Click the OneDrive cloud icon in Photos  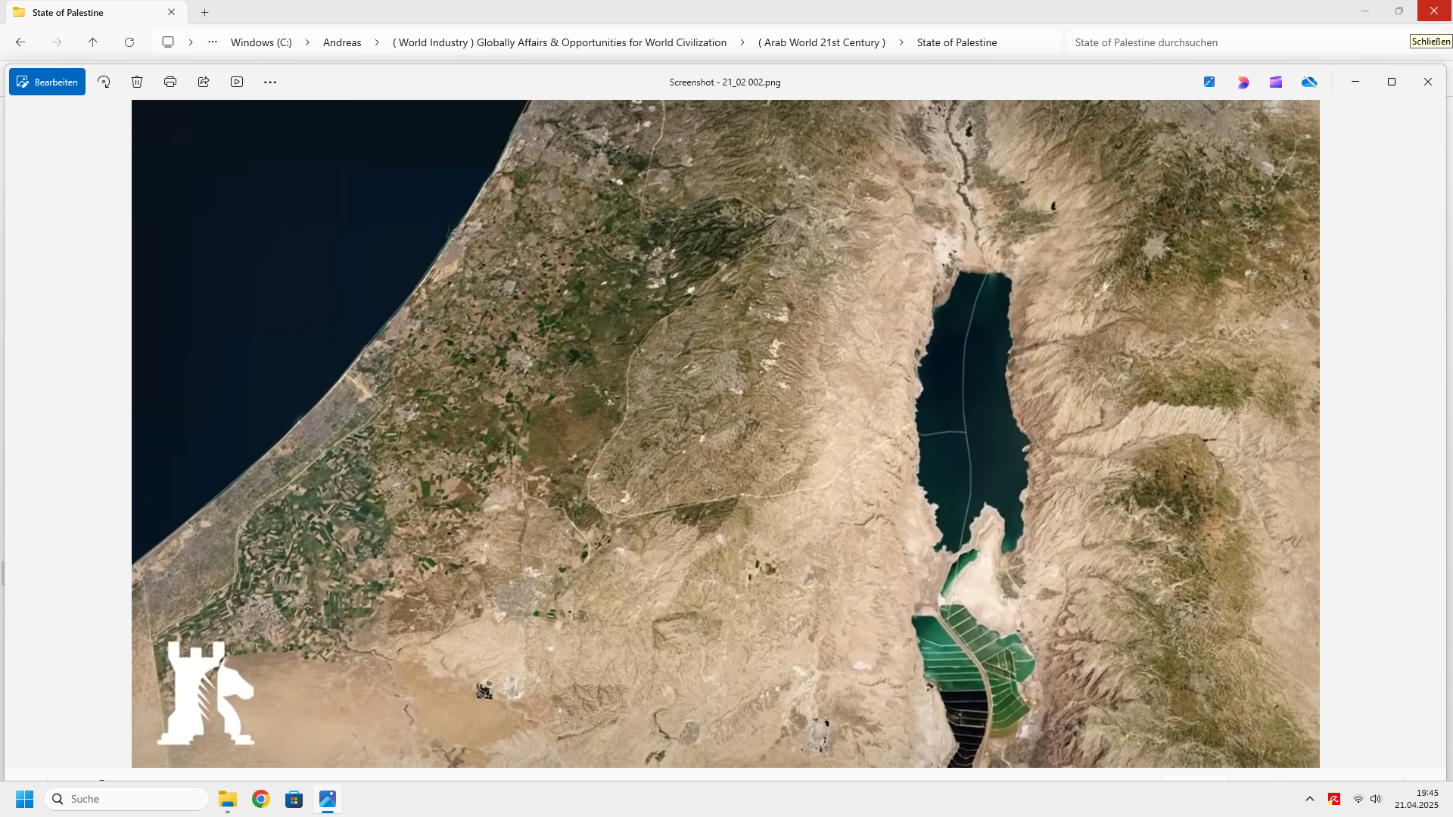tap(1309, 82)
